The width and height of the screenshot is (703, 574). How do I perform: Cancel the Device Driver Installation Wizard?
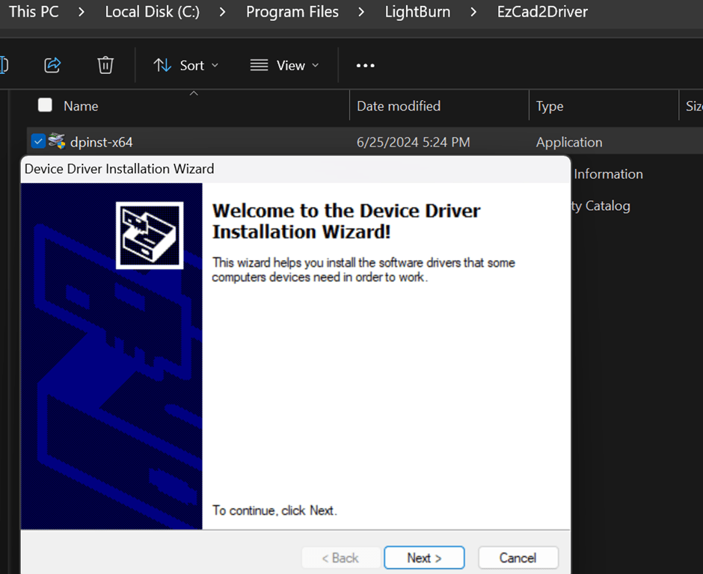click(518, 558)
